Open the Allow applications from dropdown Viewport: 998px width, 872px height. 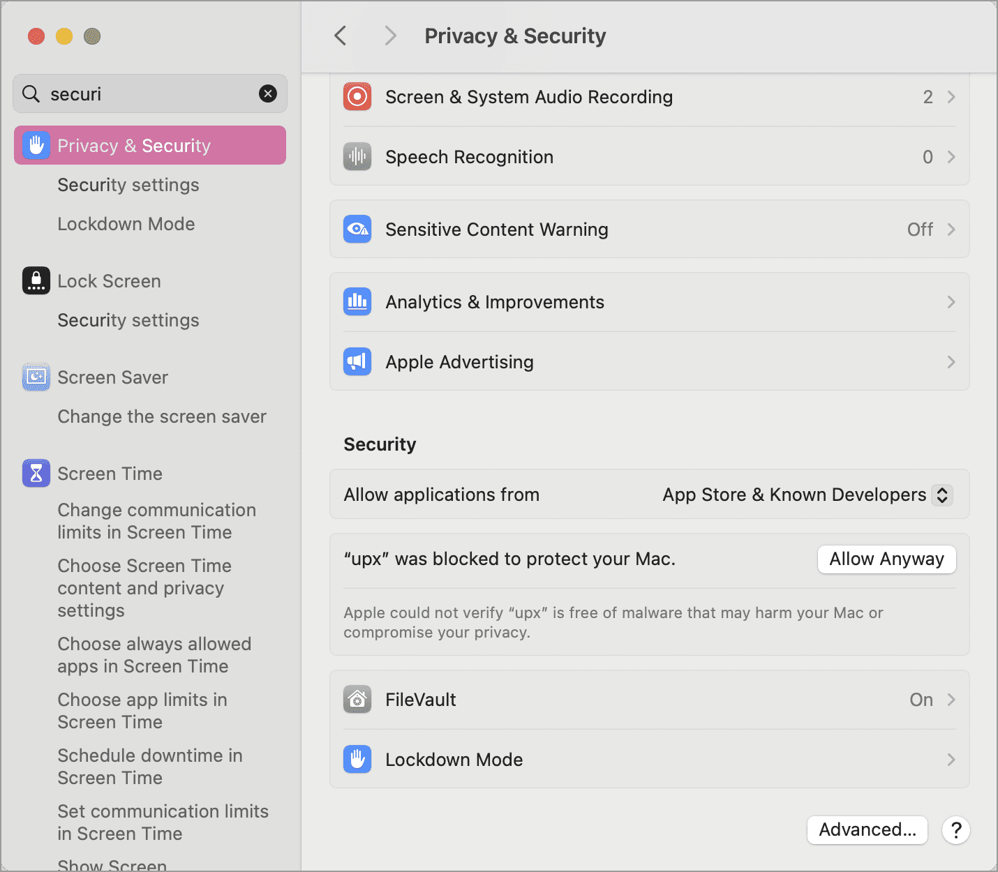click(x=942, y=495)
